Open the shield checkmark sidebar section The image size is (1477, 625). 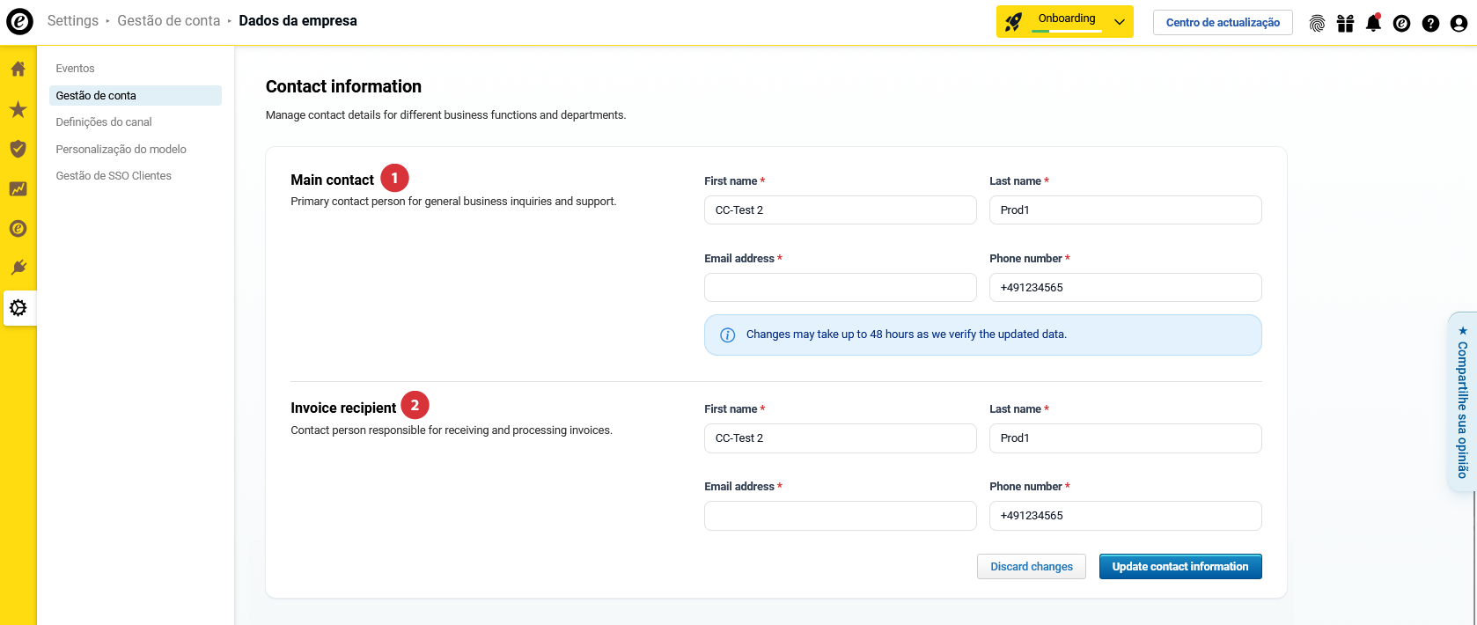pyautogui.click(x=18, y=149)
